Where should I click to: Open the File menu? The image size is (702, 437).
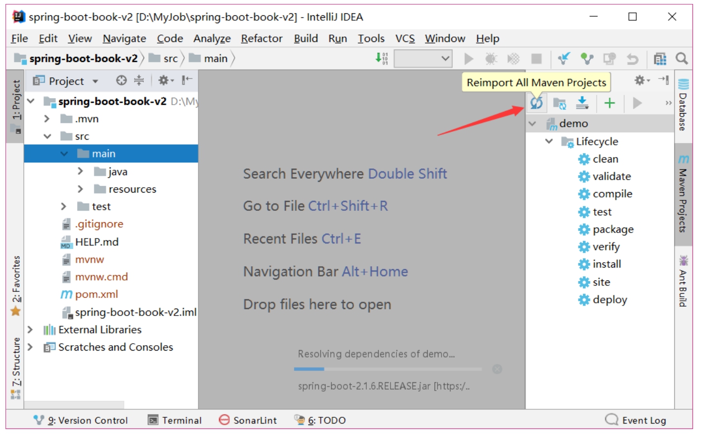19,39
